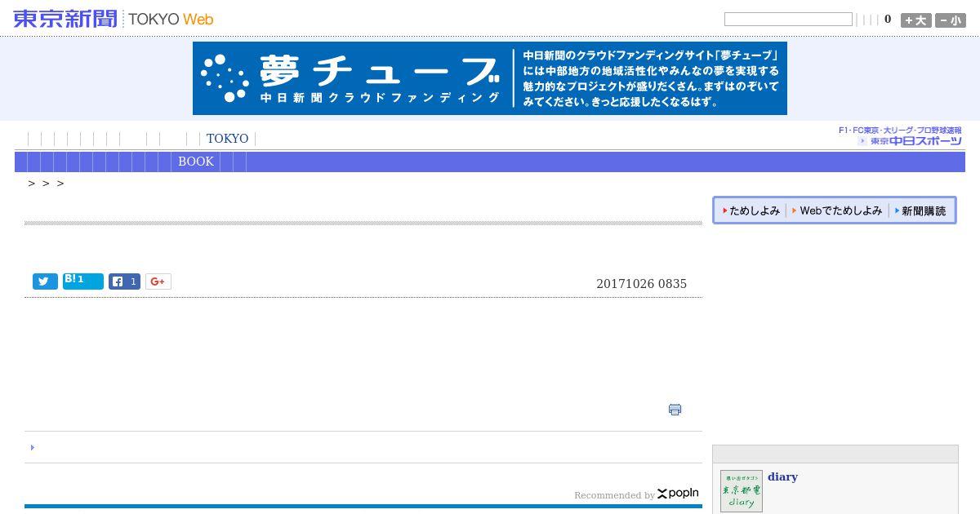Share article via Google+ icon

point(158,281)
